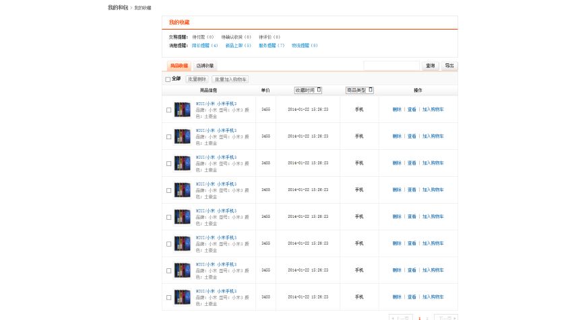This screenshot has width=566, height=320.
Task: Click the 待付款 (0) transaction reminder
Action: click(203, 37)
